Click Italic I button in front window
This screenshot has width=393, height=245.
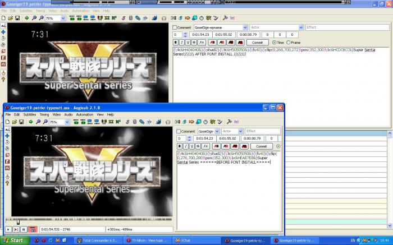[x=186, y=146]
